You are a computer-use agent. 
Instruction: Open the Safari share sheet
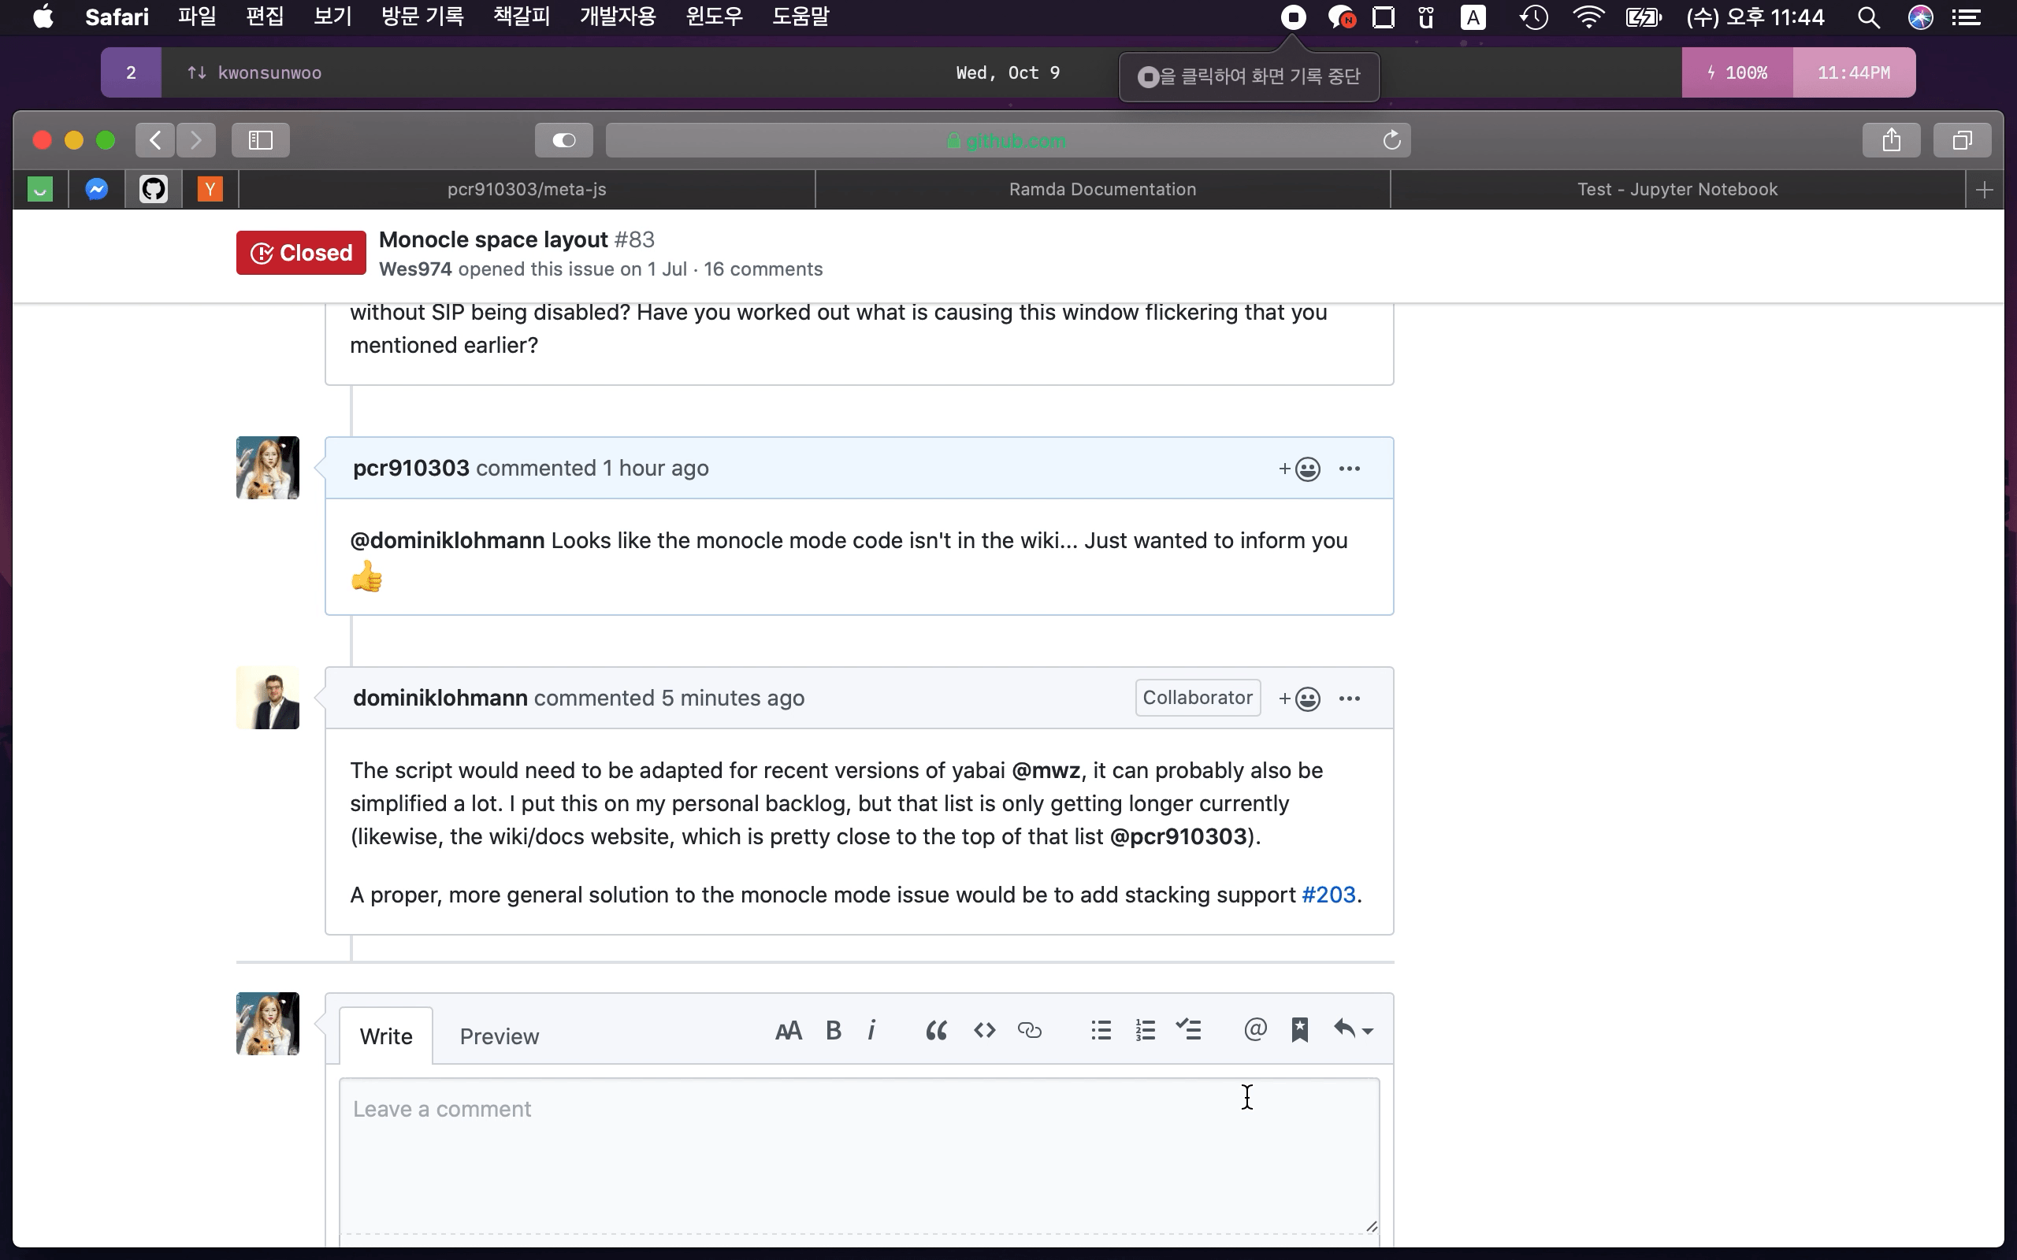(x=1891, y=140)
